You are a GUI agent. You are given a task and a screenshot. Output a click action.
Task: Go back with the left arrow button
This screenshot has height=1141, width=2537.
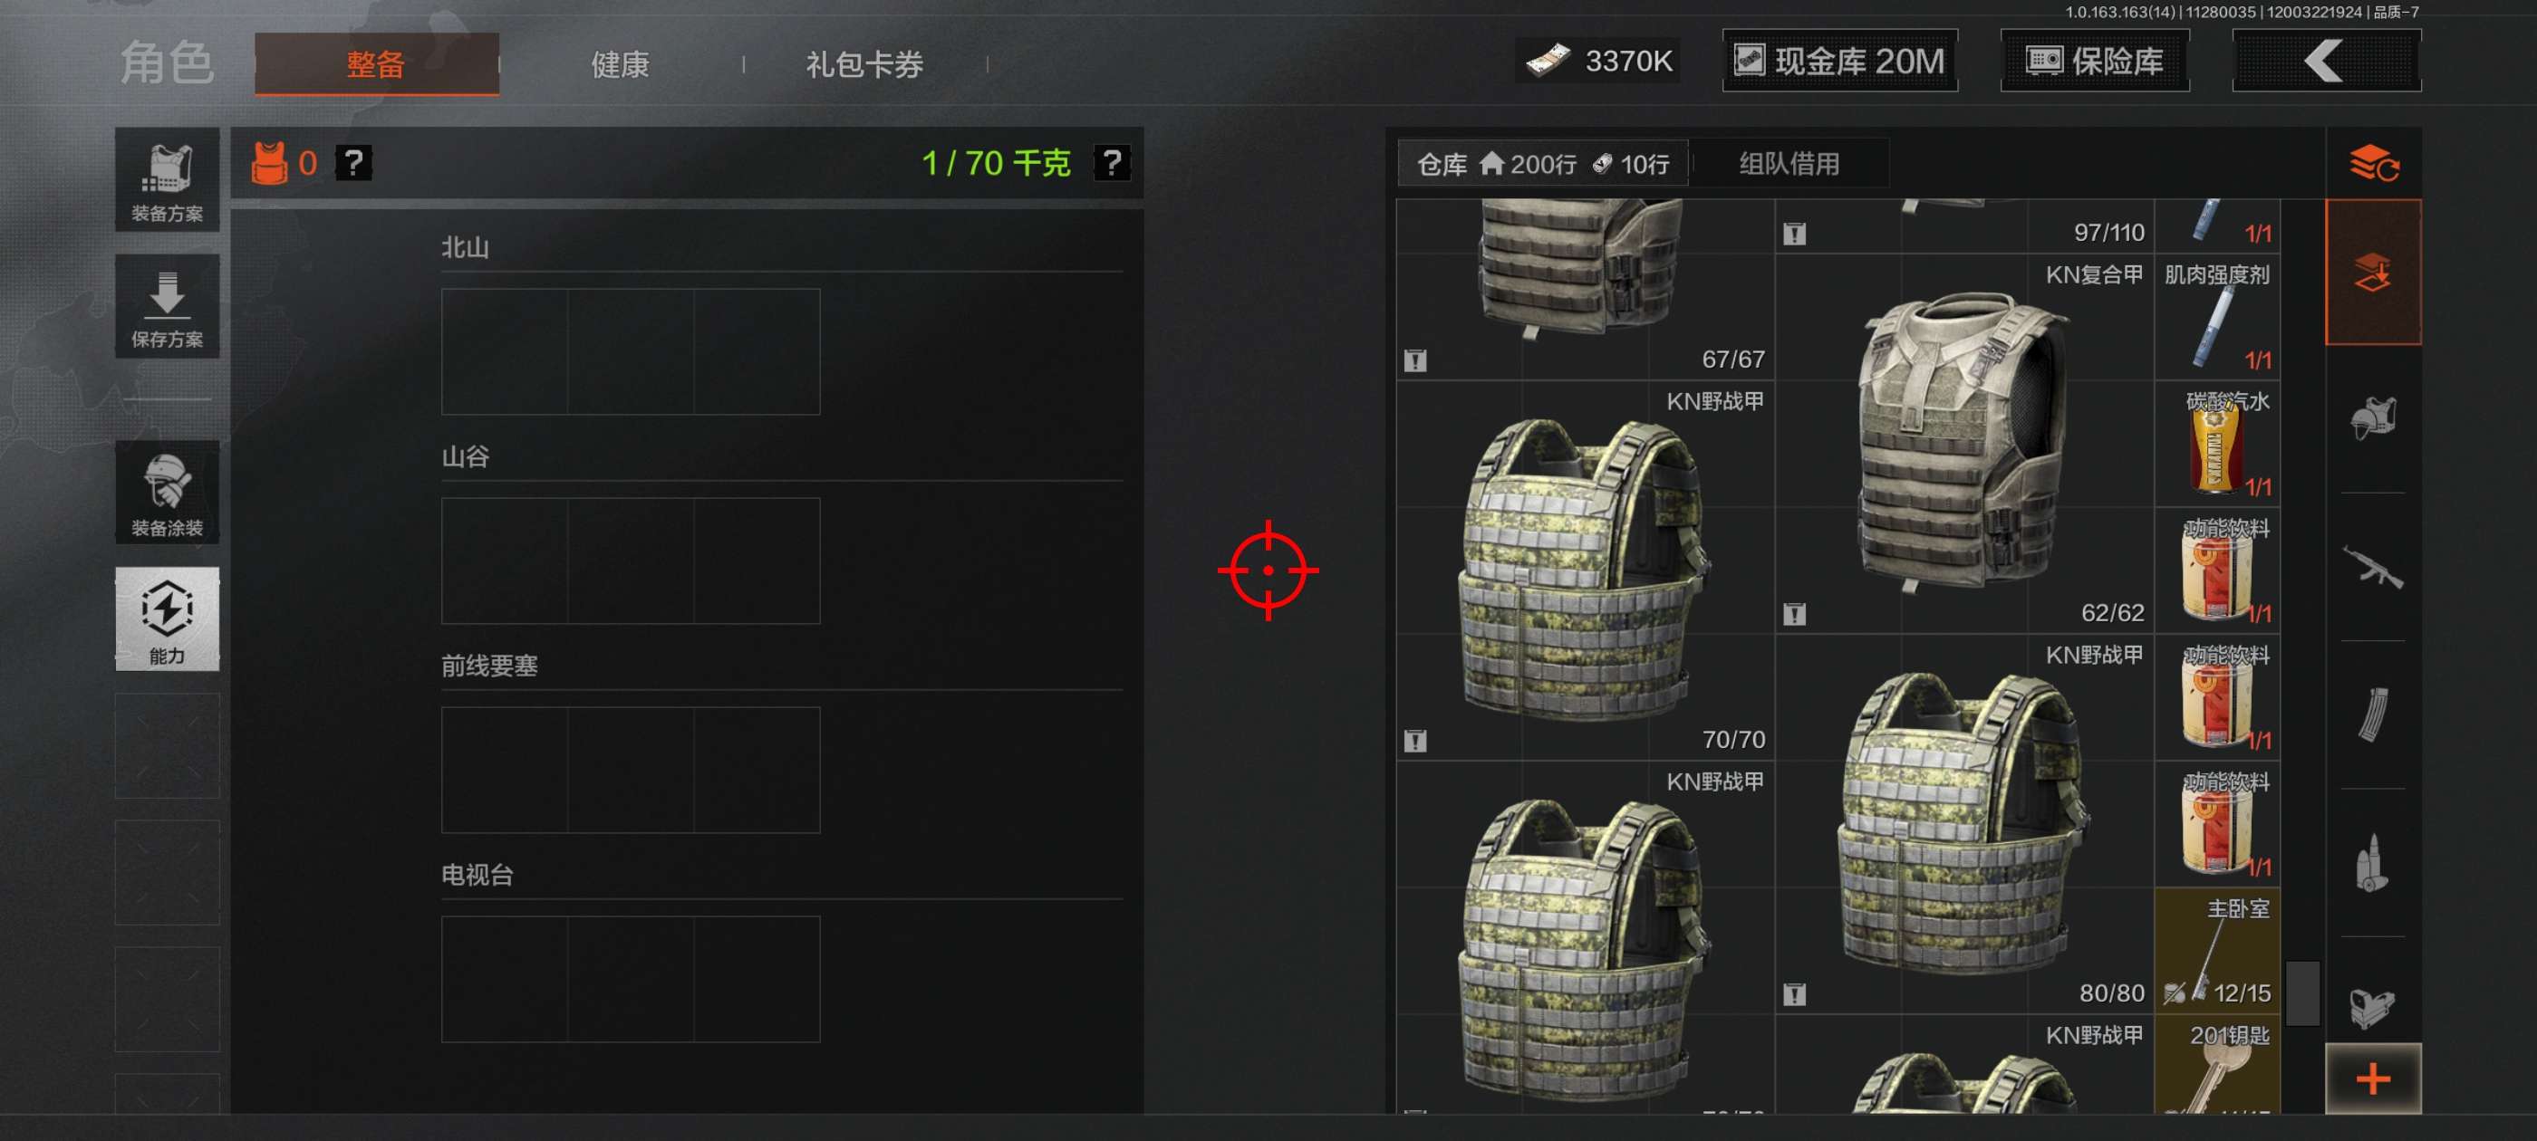click(x=2325, y=61)
